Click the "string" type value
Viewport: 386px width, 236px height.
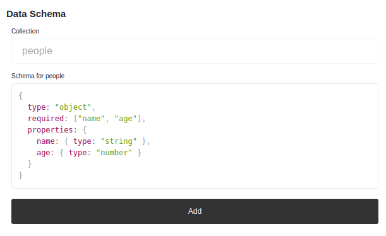click(119, 141)
